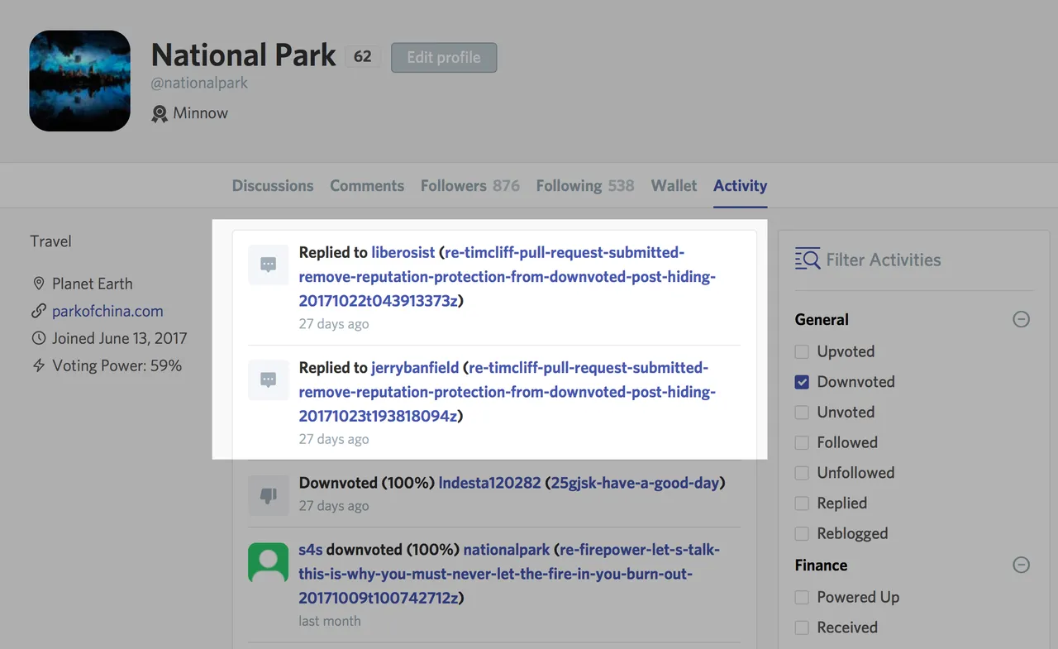Click the Minnow badge icon
The image size is (1058, 649).
point(160,113)
